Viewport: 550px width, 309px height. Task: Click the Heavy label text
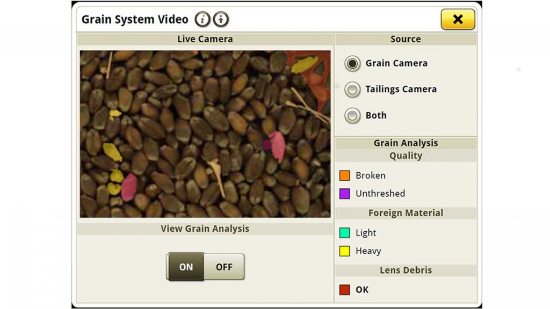[368, 251]
